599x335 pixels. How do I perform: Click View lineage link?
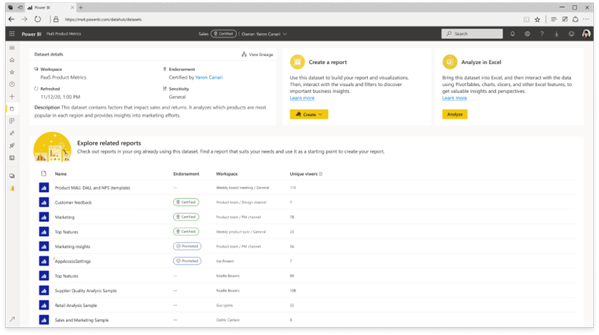(257, 54)
